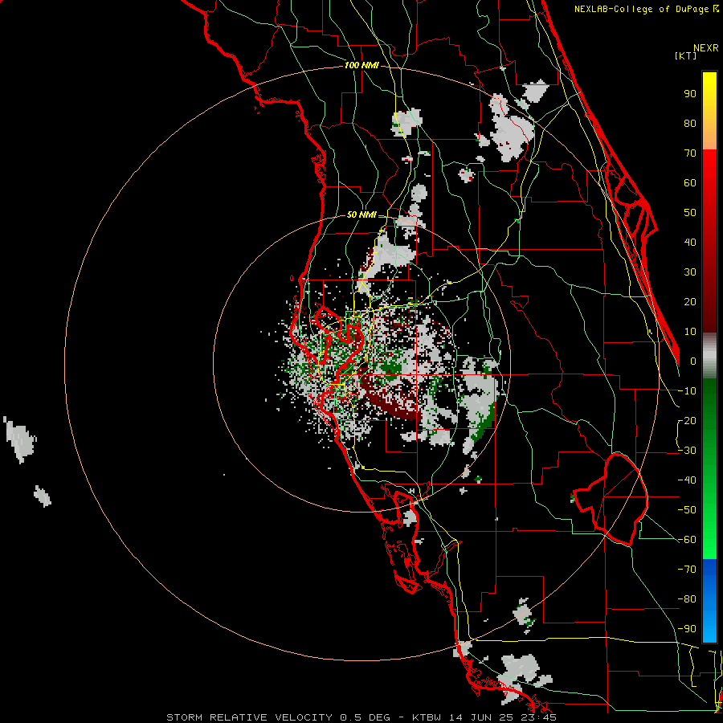Click the -90 value on velocity scale
The image size is (723, 723).
click(x=687, y=629)
